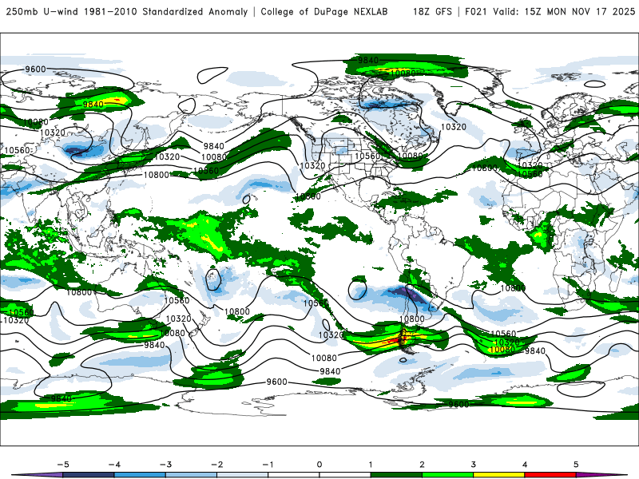Click the colorbar tick label "4"
Screen dimensions: 639x479
point(525,465)
